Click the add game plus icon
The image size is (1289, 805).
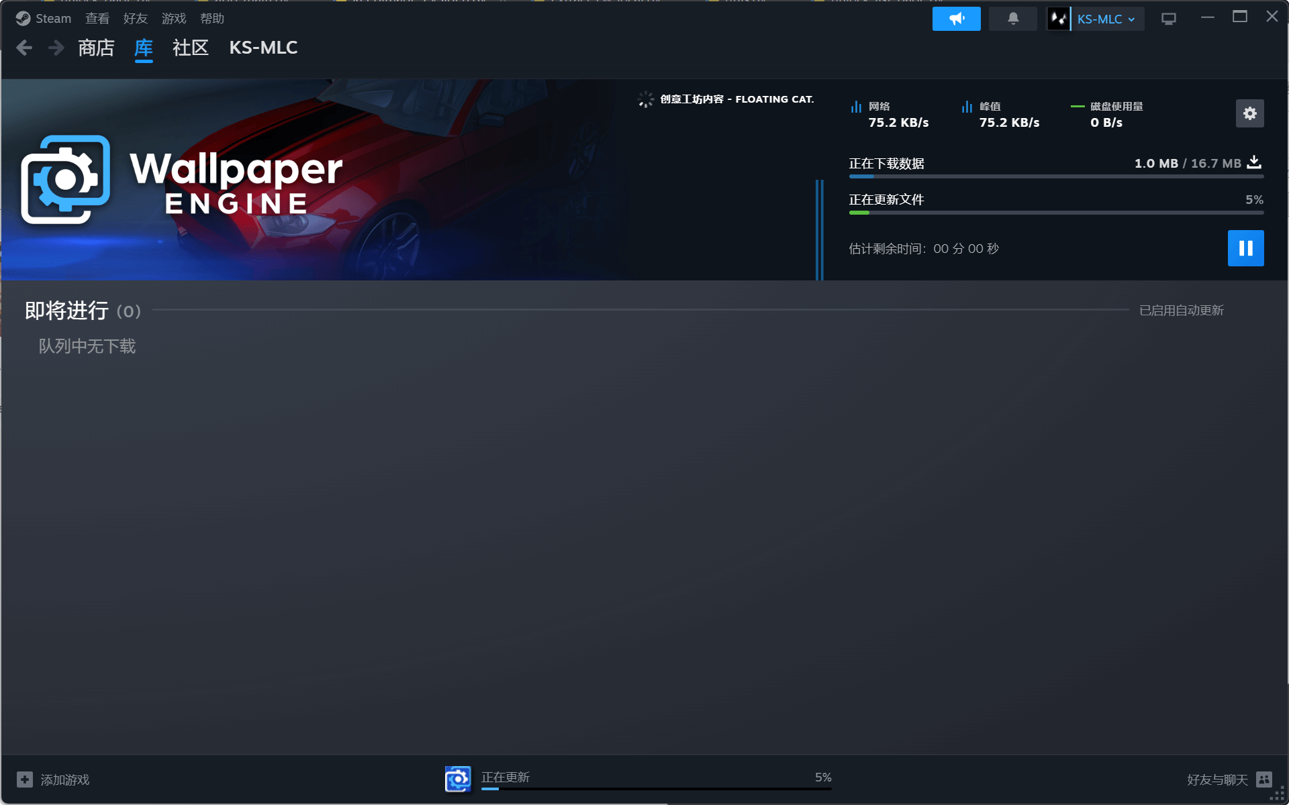click(x=25, y=780)
